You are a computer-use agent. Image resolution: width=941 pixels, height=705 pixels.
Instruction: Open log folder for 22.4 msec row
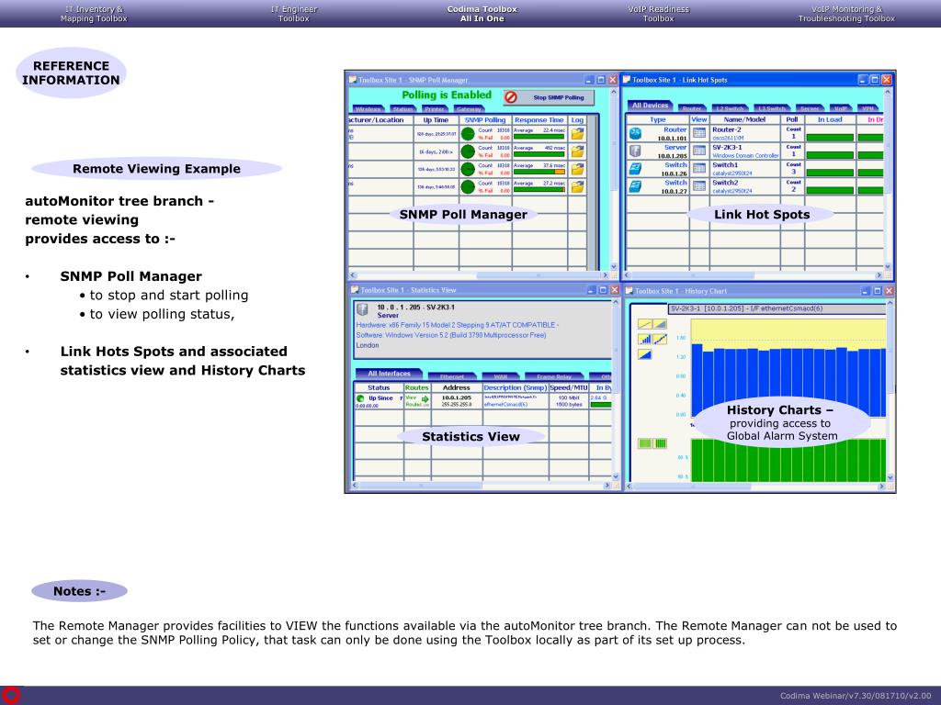[577, 134]
